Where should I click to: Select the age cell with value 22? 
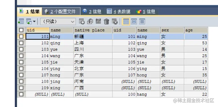pos(196,94)
